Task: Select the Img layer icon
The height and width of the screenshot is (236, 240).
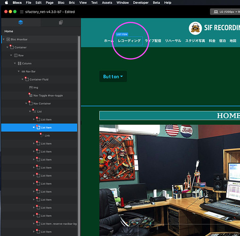Action: (31, 87)
